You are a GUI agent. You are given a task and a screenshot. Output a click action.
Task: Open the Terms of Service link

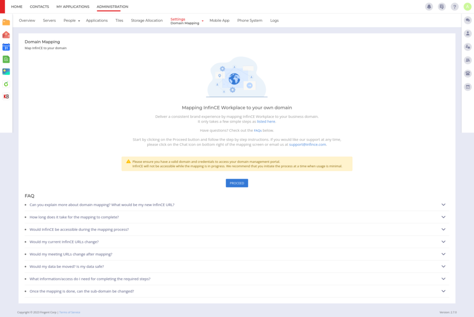(69, 312)
